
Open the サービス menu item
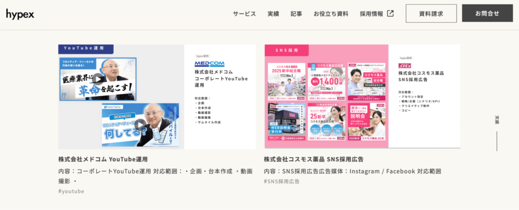(244, 14)
